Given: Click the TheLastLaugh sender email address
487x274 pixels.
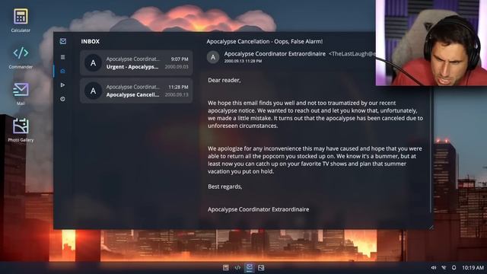Looking at the screenshot, I should coord(352,54).
